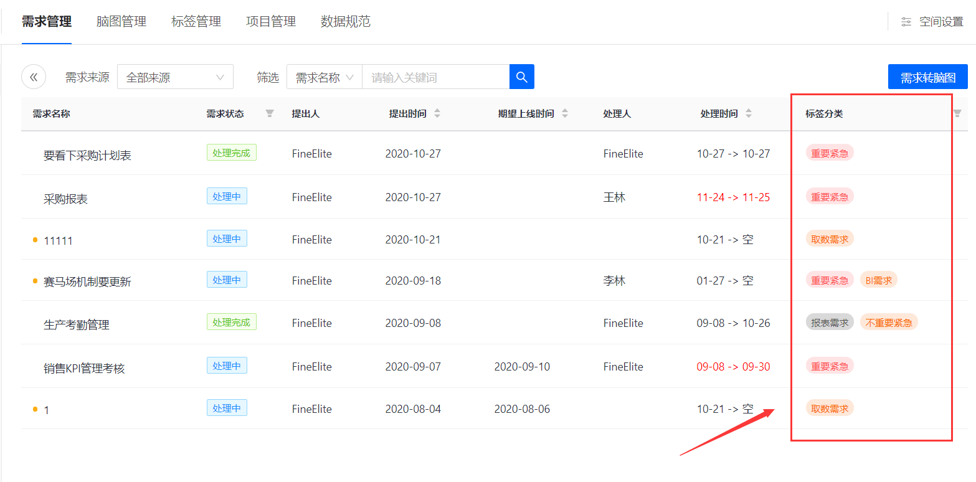Collapse the sidebar with double-chevron icon
Image resolution: width=976 pixels, height=482 pixels.
coord(34,77)
